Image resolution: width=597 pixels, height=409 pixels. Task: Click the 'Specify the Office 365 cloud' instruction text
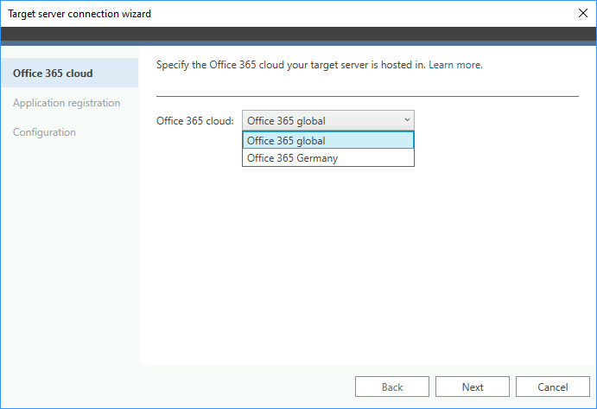point(291,65)
